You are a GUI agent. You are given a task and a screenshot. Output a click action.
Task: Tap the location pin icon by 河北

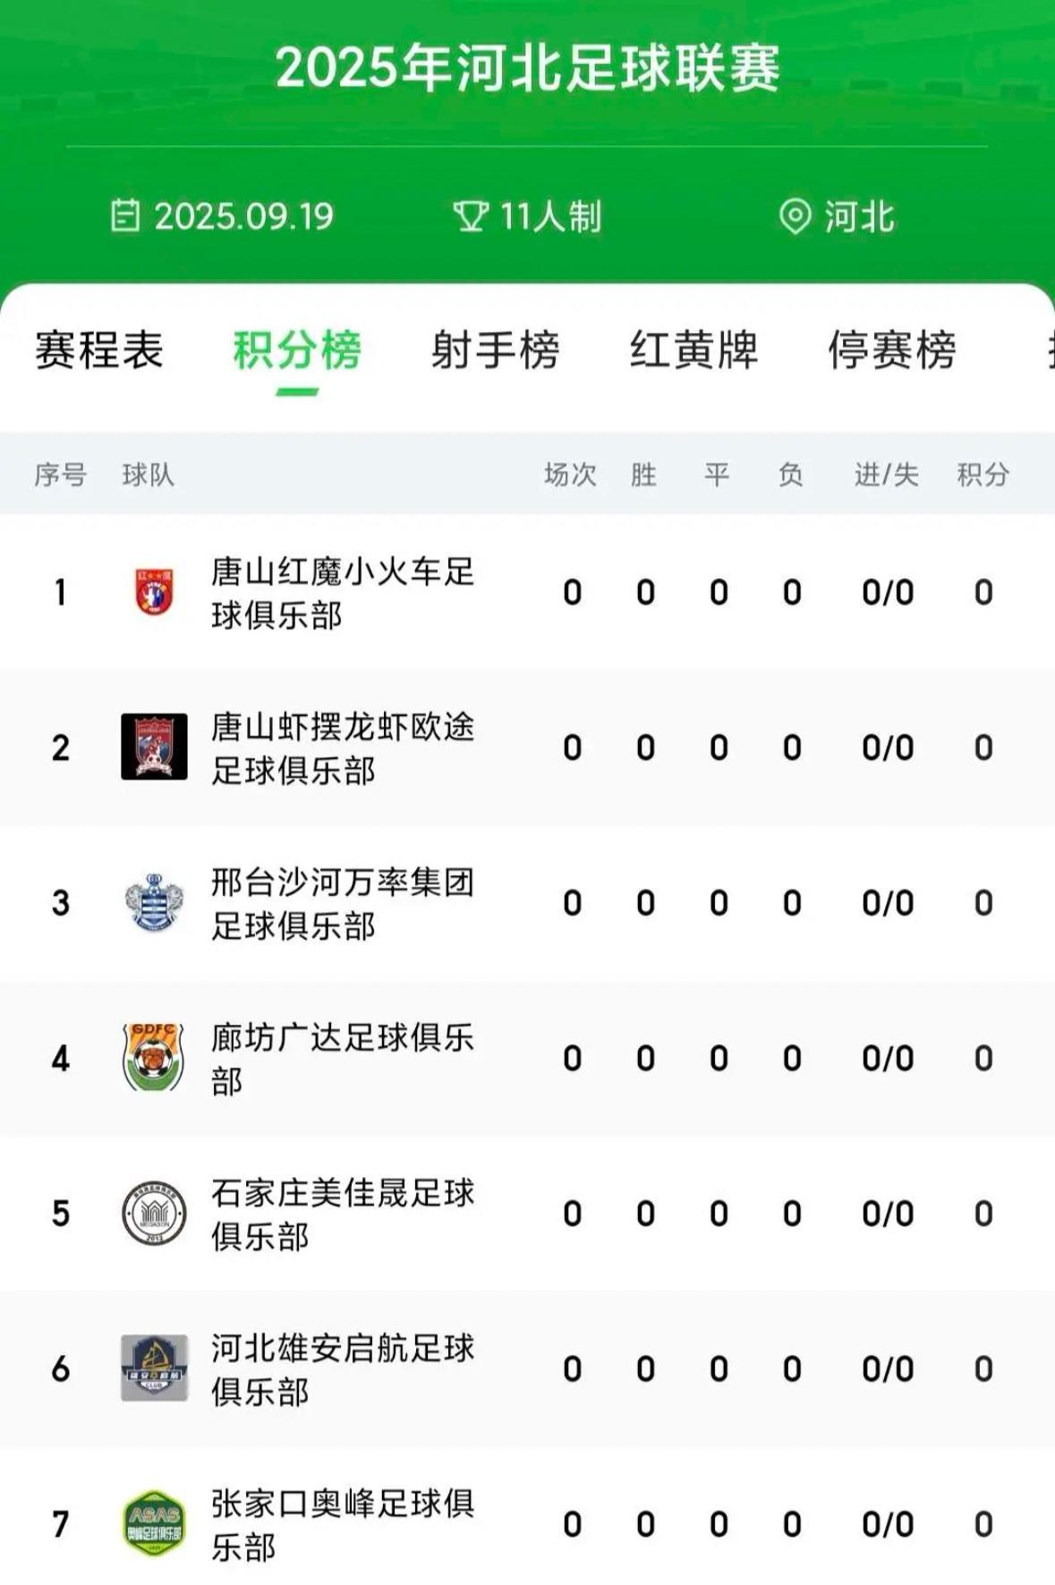[x=795, y=216]
